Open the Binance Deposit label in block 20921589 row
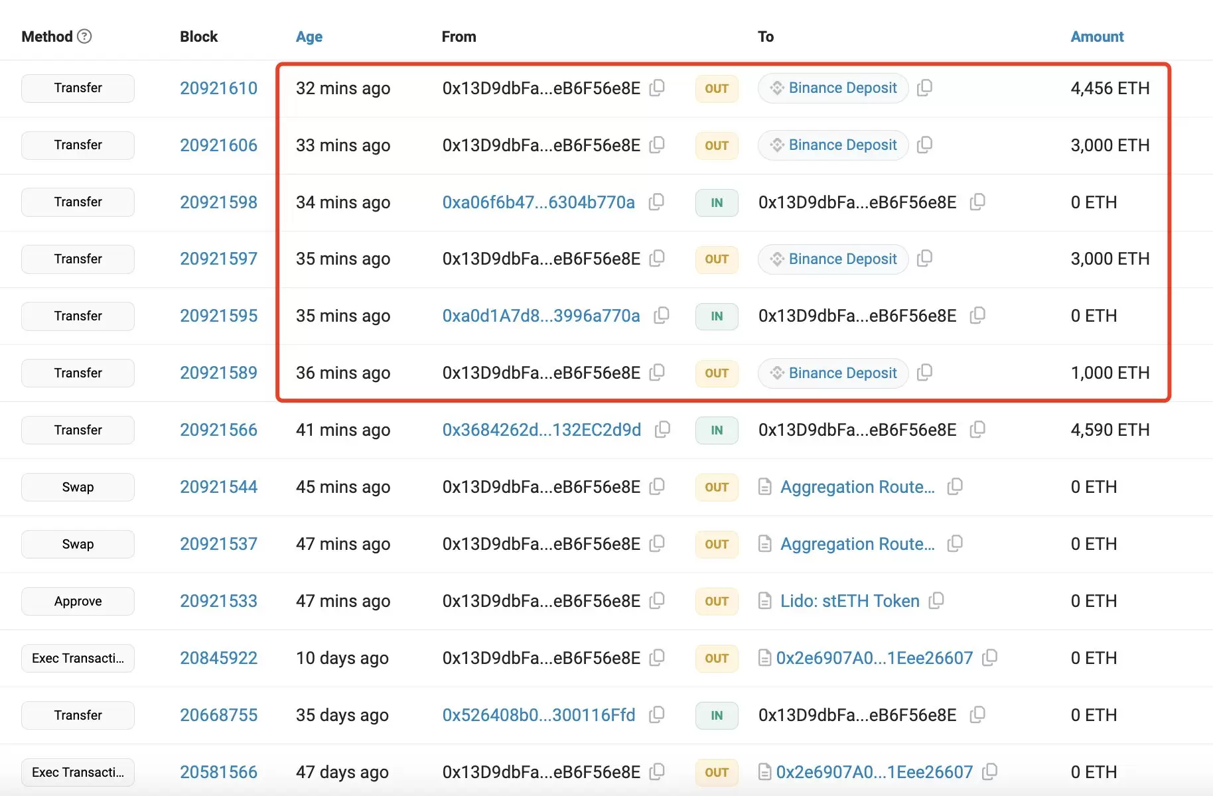The image size is (1213, 796). (842, 373)
